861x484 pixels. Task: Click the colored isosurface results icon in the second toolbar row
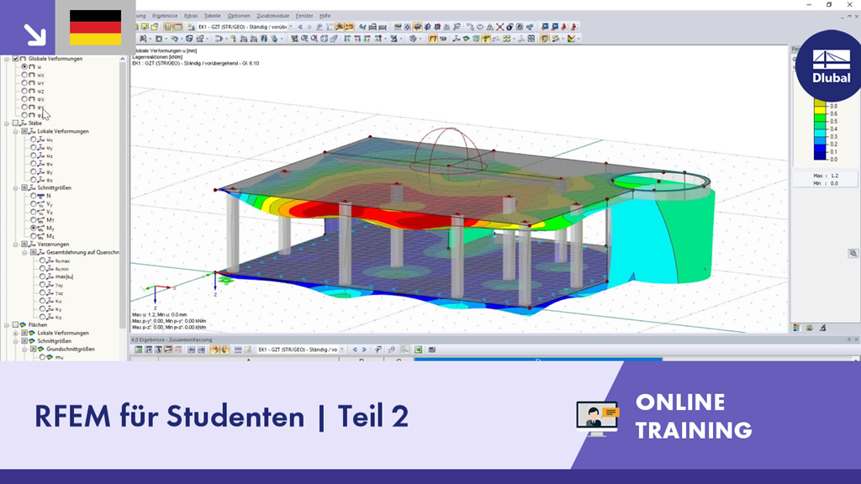coord(466,39)
